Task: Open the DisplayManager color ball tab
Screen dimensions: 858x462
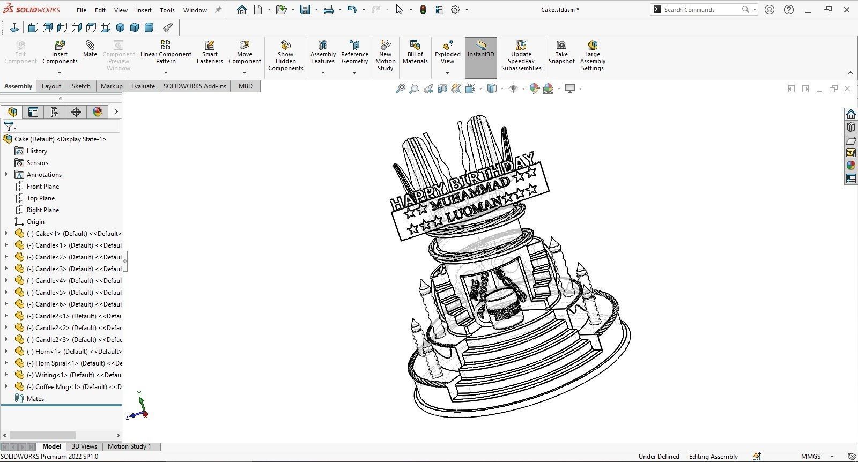Action: pyautogui.click(x=98, y=111)
